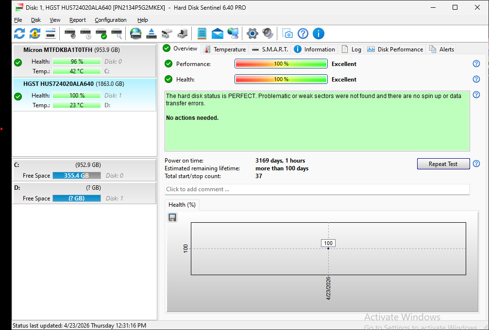489x330 pixels.
Task: Click the question mark help toolbar icon
Action: pos(303,33)
